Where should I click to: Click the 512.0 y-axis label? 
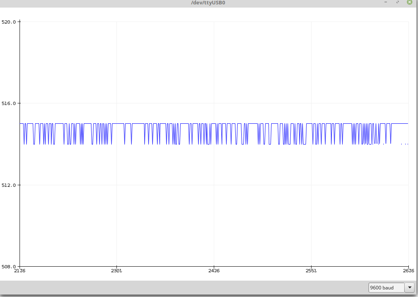pos(9,185)
